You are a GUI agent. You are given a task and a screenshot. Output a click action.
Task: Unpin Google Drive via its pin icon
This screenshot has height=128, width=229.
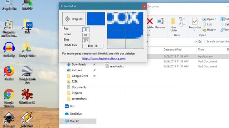94,76
